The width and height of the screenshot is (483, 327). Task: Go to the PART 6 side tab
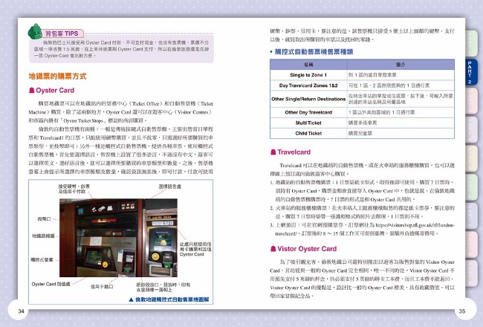pos(471,187)
